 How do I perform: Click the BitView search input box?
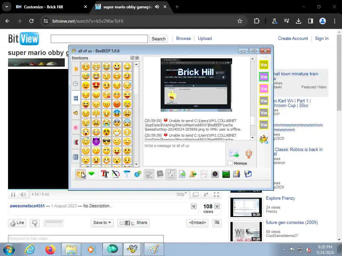pyautogui.click(x=99, y=39)
